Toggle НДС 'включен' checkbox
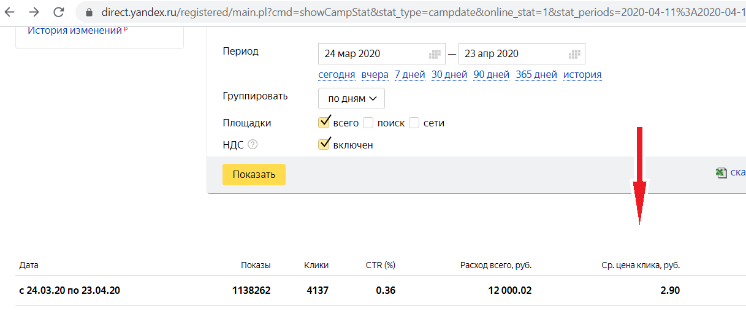746x327 pixels. [x=325, y=144]
